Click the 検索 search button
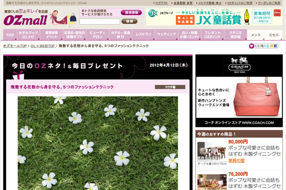Viewport: 286px width, 190px height. pyautogui.click(x=129, y=22)
